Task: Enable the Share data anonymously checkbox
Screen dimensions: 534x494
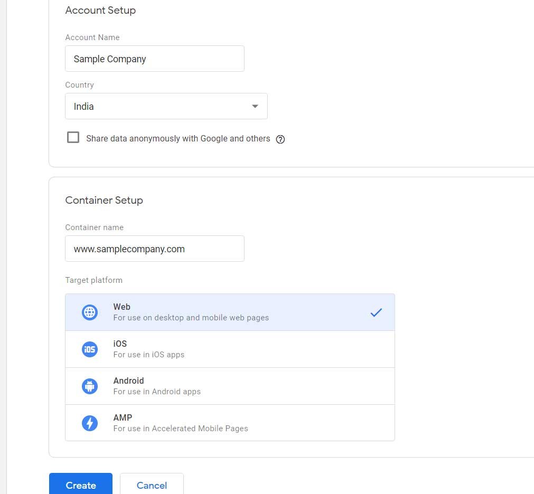Action: pyautogui.click(x=73, y=138)
